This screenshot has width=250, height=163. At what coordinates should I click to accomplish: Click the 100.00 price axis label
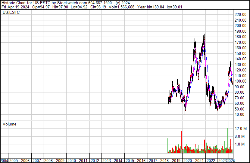[241, 81]
